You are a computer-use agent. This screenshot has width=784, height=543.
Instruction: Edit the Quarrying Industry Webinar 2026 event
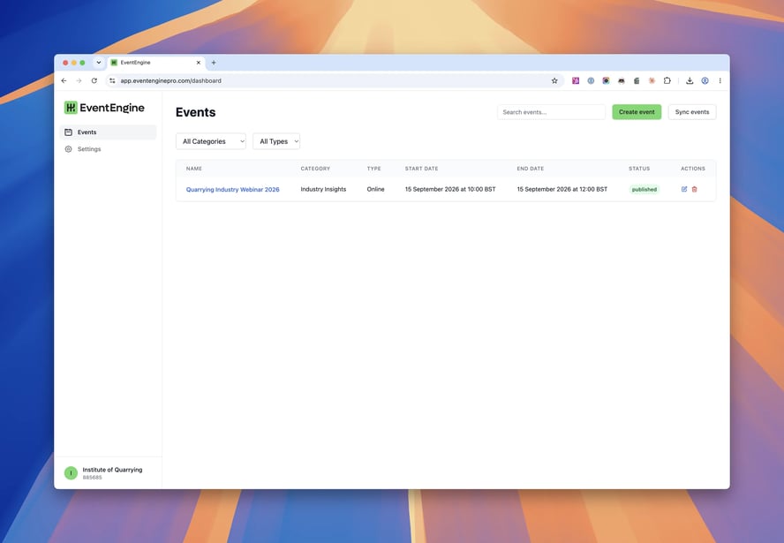[x=684, y=189]
